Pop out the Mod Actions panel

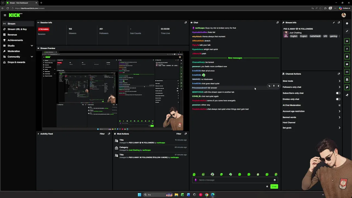click(x=185, y=134)
